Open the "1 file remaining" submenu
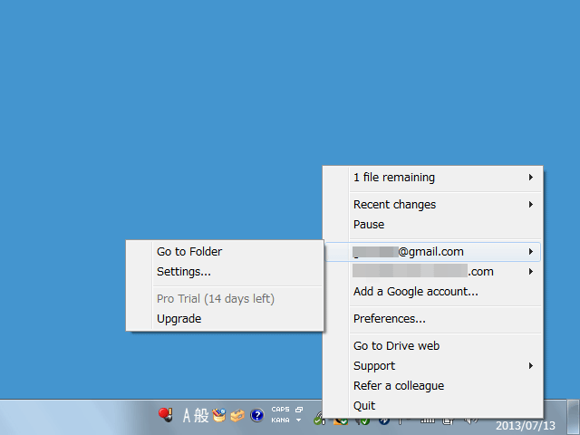 (x=433, y=178)
